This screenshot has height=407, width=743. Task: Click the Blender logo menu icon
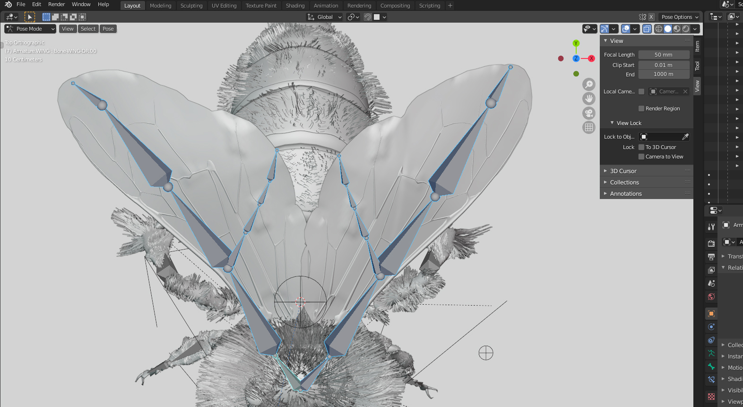[x=8, y=4]
